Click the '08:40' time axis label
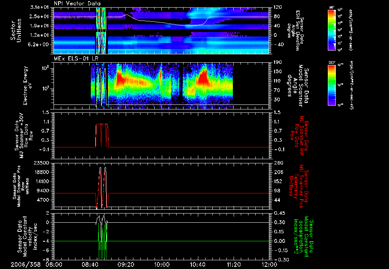The width and height of the screenshot is (389, 269). tap(90, 264)
